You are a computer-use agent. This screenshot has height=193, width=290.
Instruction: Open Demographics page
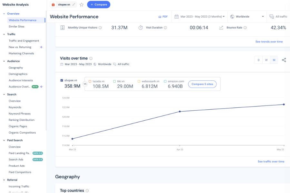click(18, 74)
